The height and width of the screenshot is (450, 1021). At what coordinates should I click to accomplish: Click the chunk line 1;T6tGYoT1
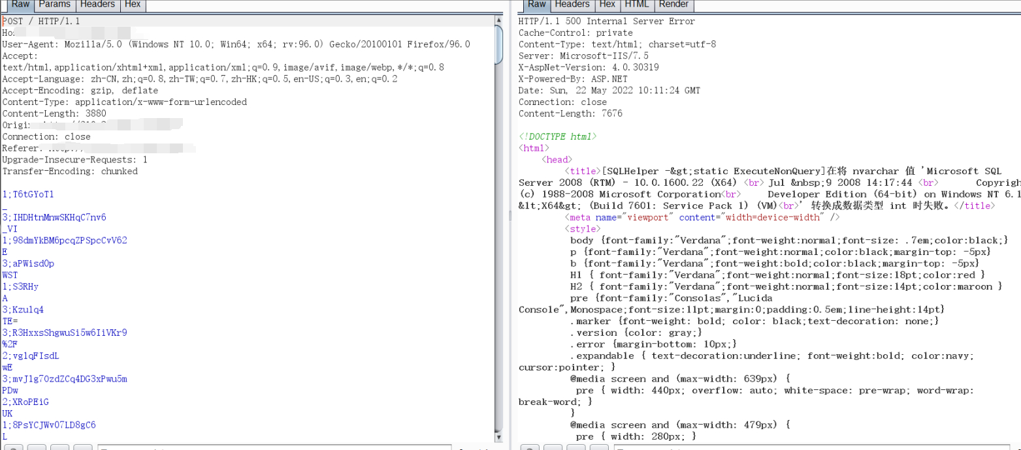28,194
